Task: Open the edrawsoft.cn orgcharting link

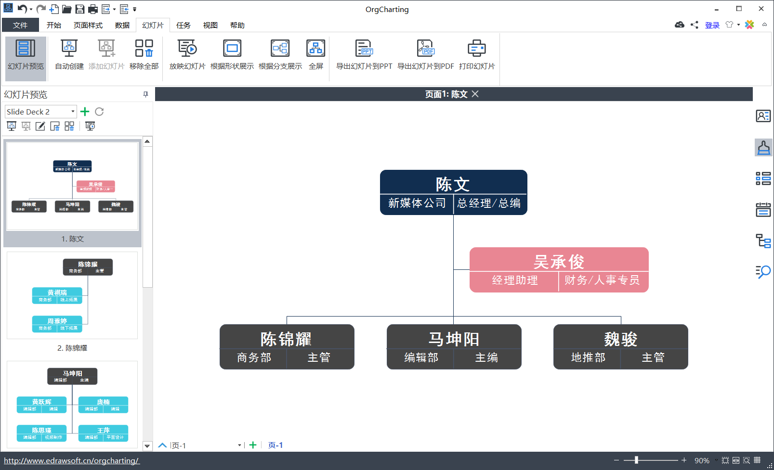Action: 72,460
